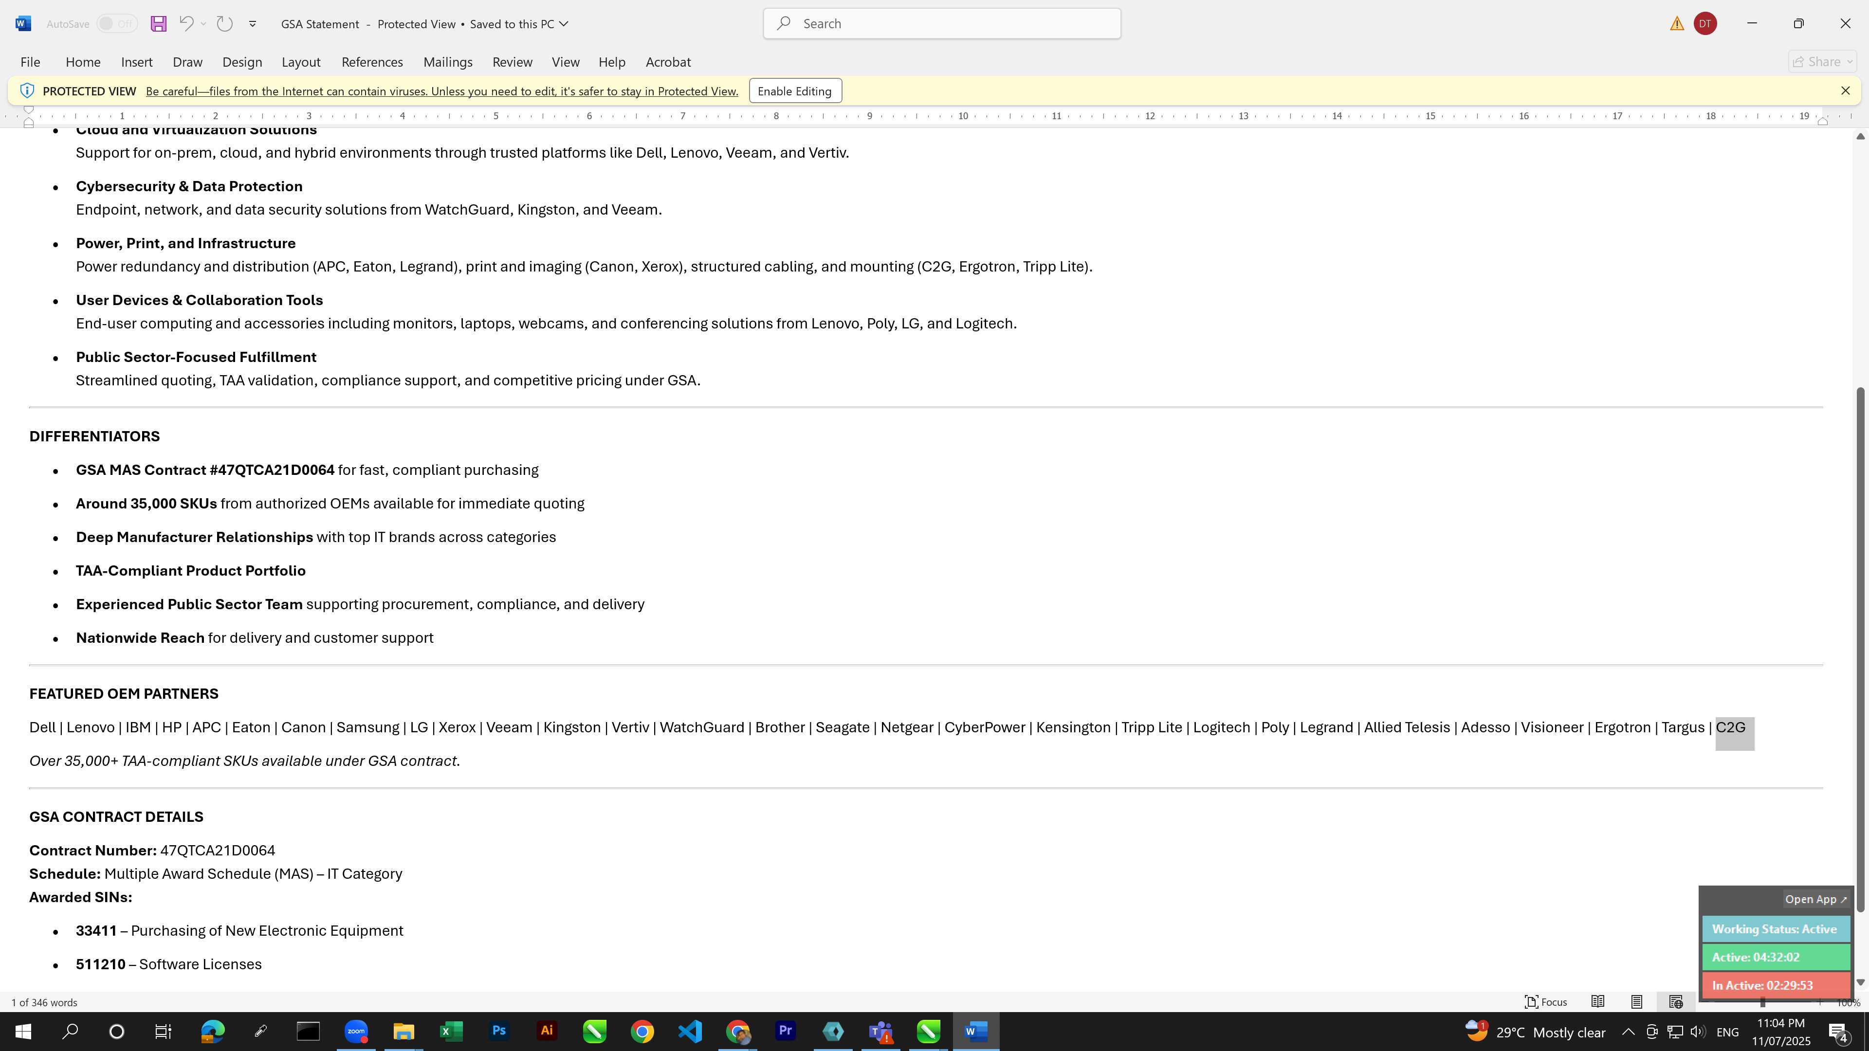1869x1051 pixels.
Task: Open Illustrator from the taskbar
Action: tap(546, 1032)
